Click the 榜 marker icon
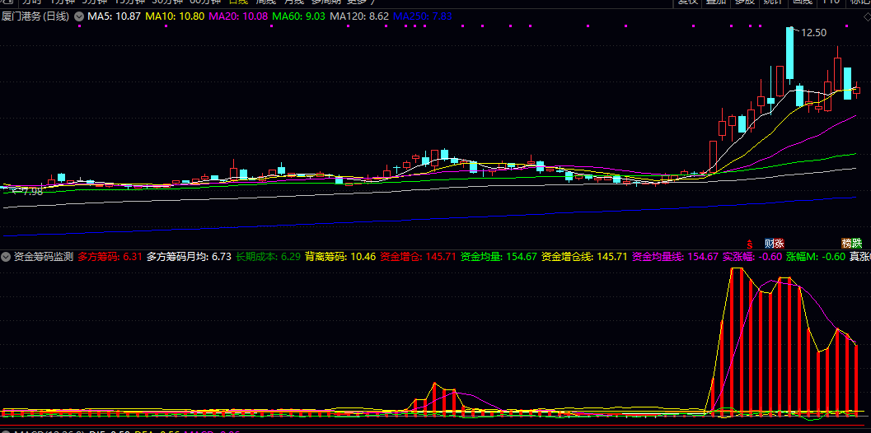The width and height of the screenshot is (871, 433). 847,243
